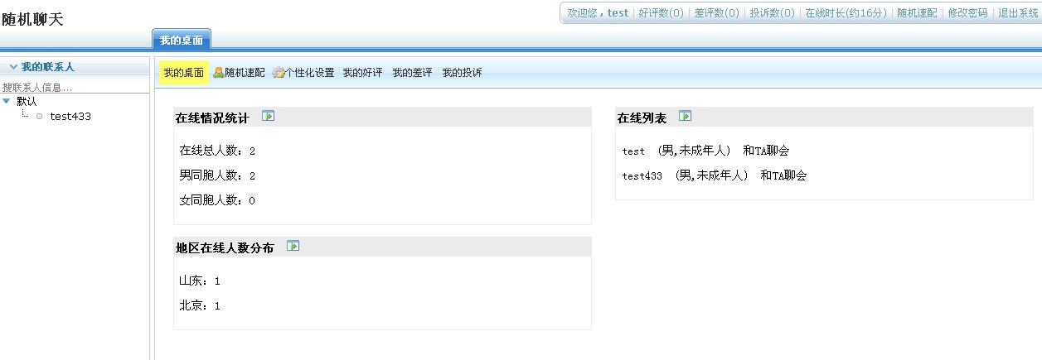
Task: Click the status icon before test433 contact
Action: [39, 117]
